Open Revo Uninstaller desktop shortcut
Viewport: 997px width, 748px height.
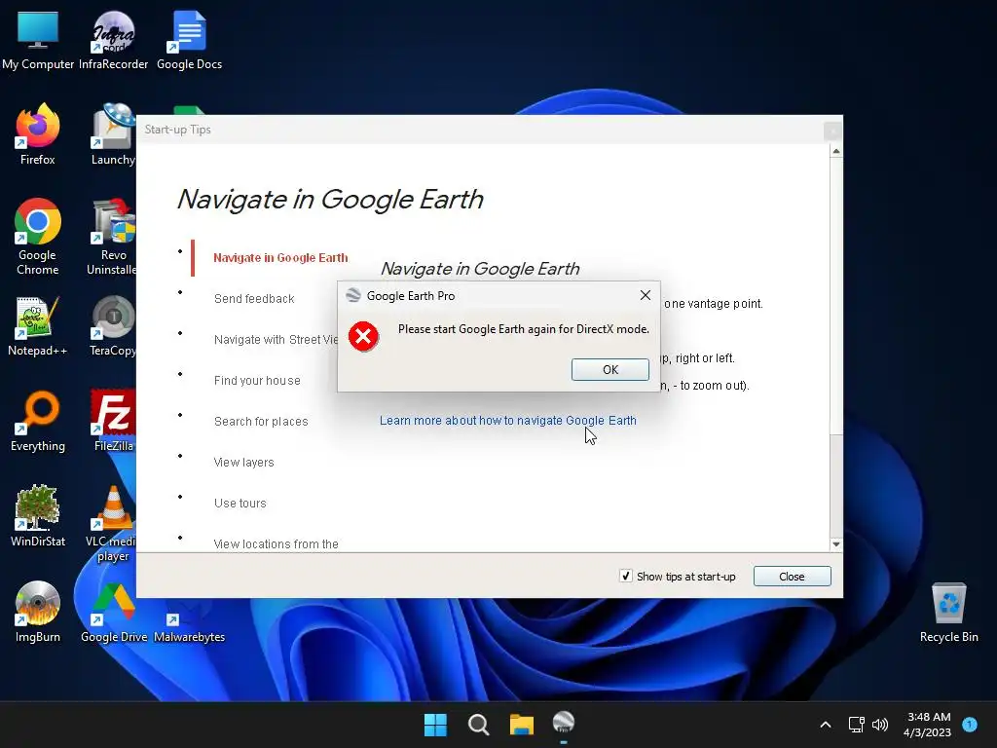coord(113,237)
